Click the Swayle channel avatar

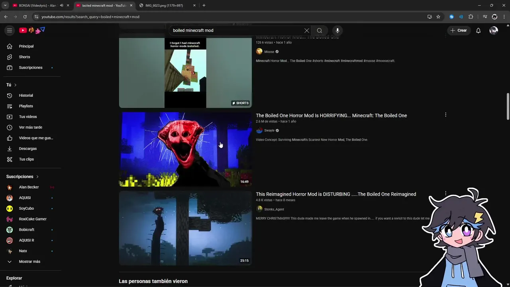259,130
